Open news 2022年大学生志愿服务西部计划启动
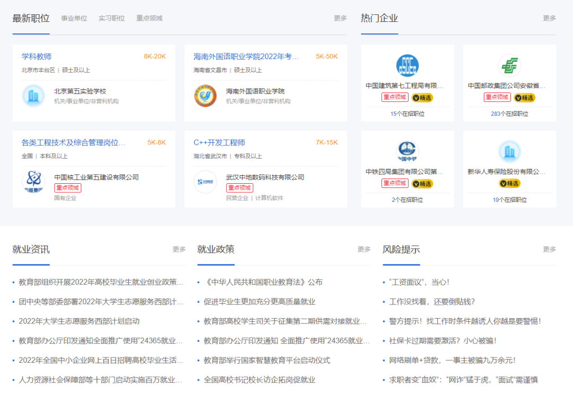Screen dimensions: 573x393 pyautogui.click(x=79, y=321)
